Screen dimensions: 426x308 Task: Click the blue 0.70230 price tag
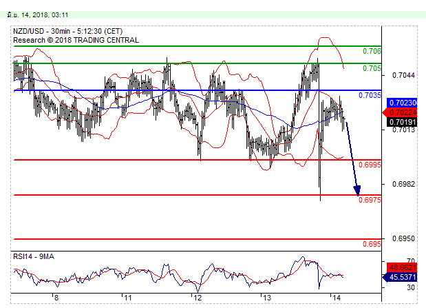pos(402,103)
